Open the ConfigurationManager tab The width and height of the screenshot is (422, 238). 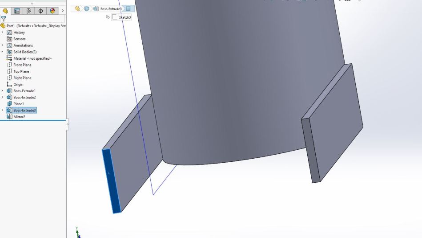point(29,11)
